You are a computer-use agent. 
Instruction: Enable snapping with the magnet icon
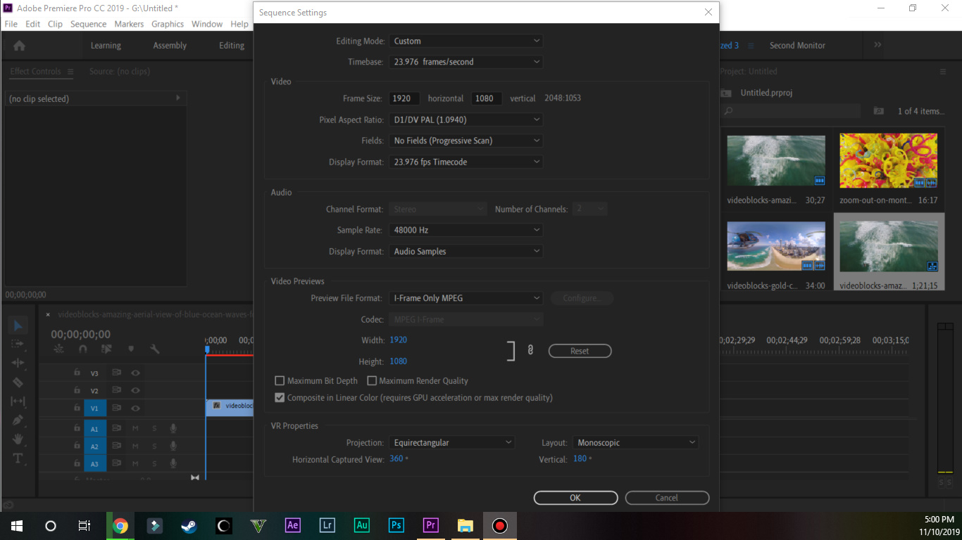(82, 349)
